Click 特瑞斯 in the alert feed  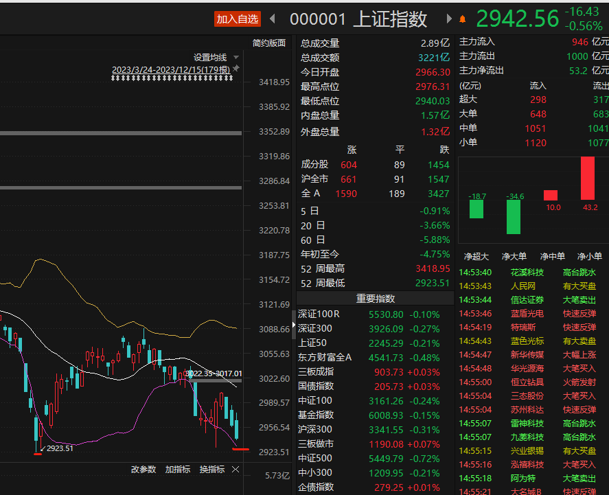point(522,327)
